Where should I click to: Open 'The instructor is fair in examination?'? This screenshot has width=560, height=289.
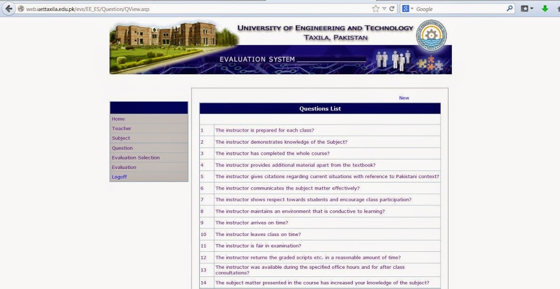258,246
